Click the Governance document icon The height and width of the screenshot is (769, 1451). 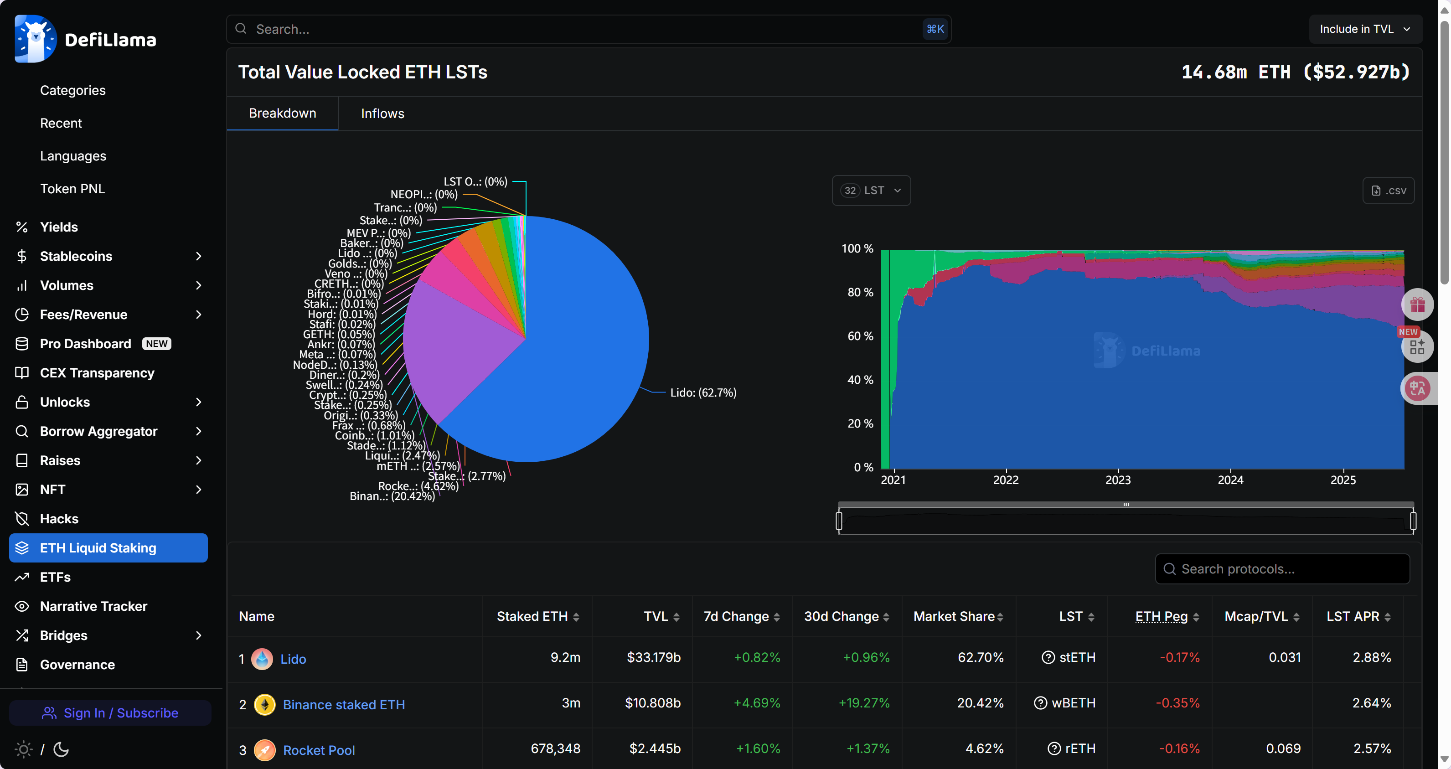[x=22, y=665]
